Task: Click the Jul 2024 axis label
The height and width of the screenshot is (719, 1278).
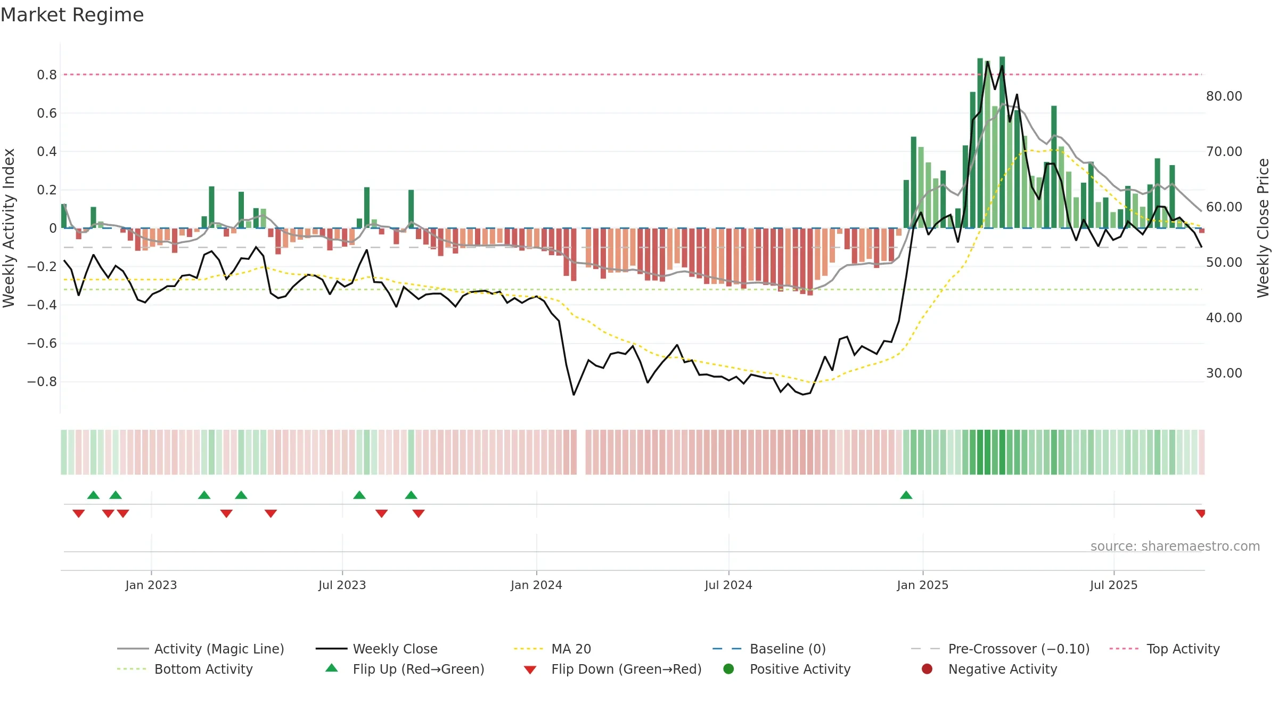Action: pyautogui.click(x=728, y=585)
